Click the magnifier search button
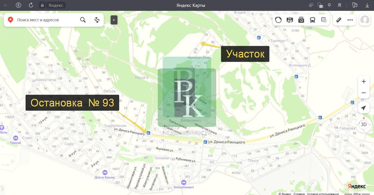This screenshot has width=374, height=195. coord(83,20)
